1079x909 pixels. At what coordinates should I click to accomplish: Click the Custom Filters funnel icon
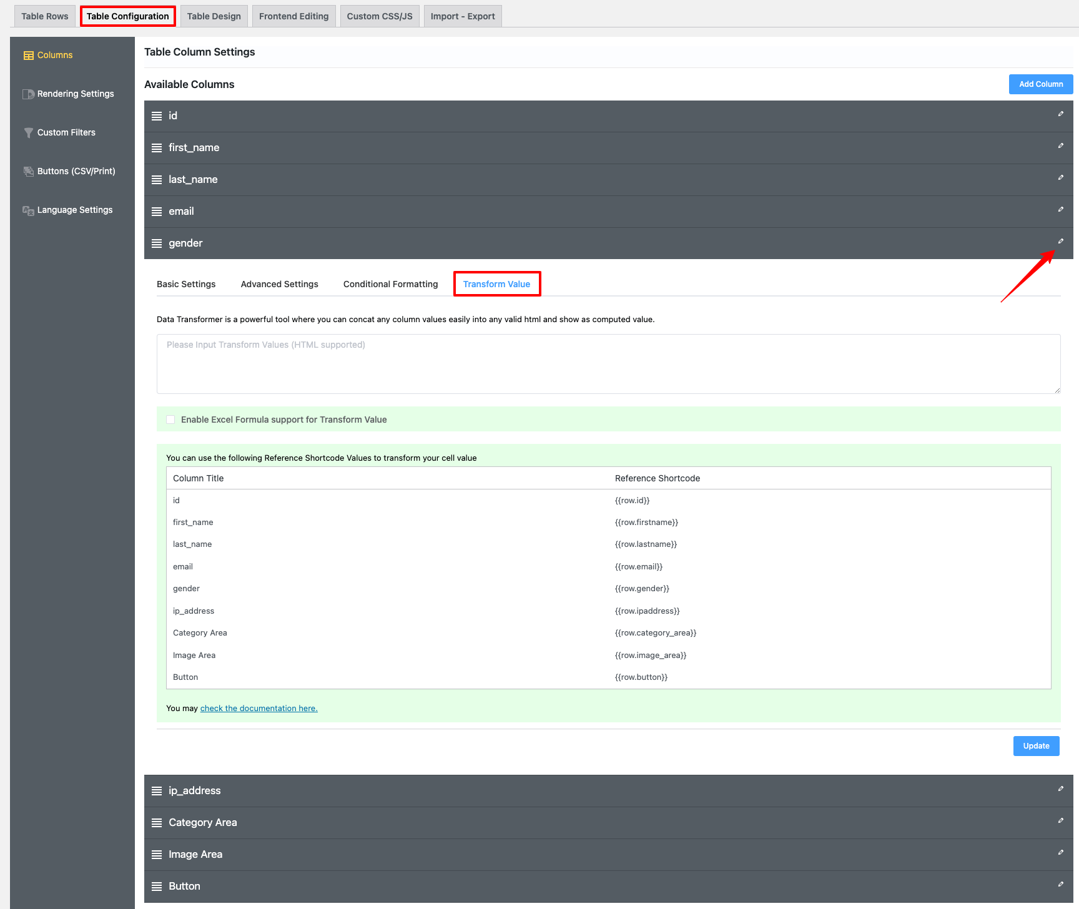[29, 133]
